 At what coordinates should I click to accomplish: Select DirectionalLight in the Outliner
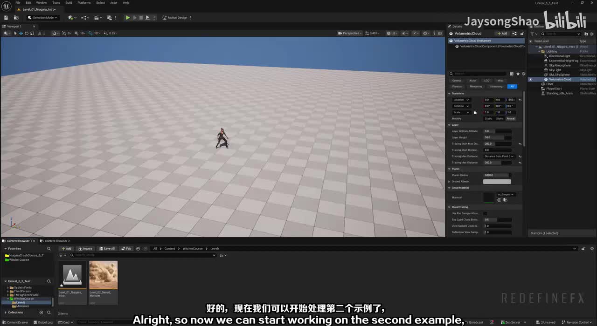pyautogui.click(x=559, y=56)
